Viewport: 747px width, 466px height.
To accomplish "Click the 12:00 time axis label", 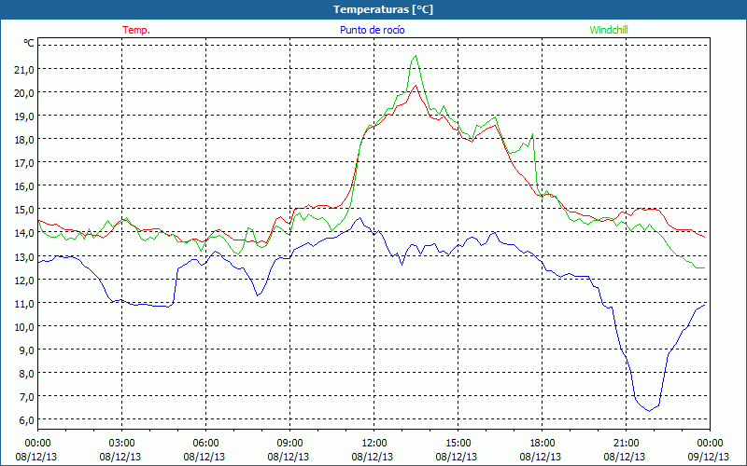I will tap(374, 444).
